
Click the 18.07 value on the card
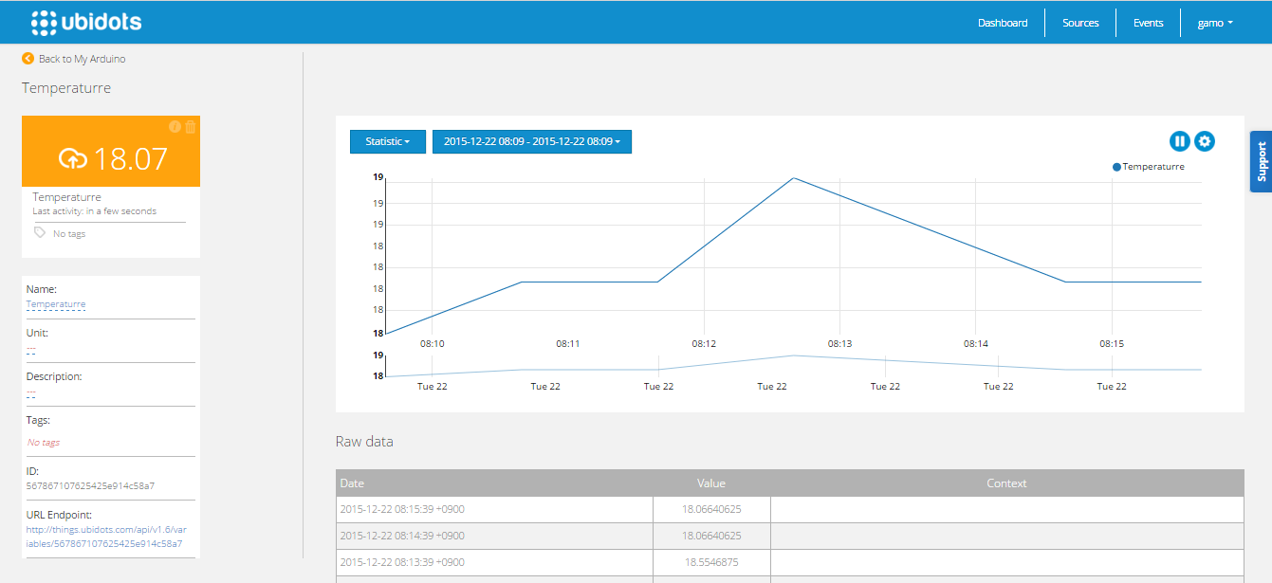click(x=131, y=158)
